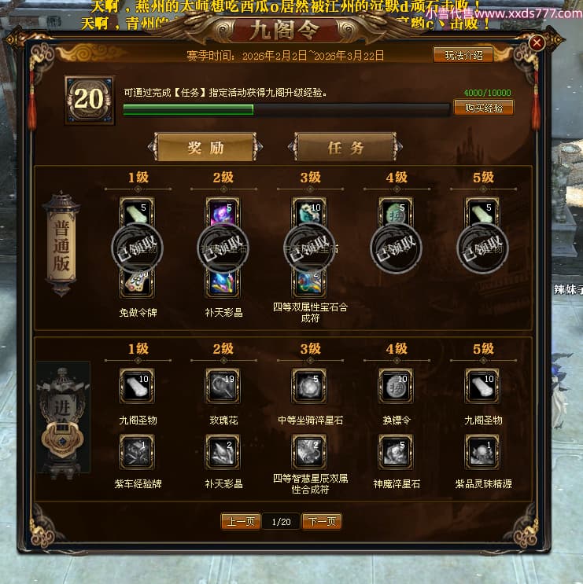Switch to the 奖励 tab

point(206,148)
